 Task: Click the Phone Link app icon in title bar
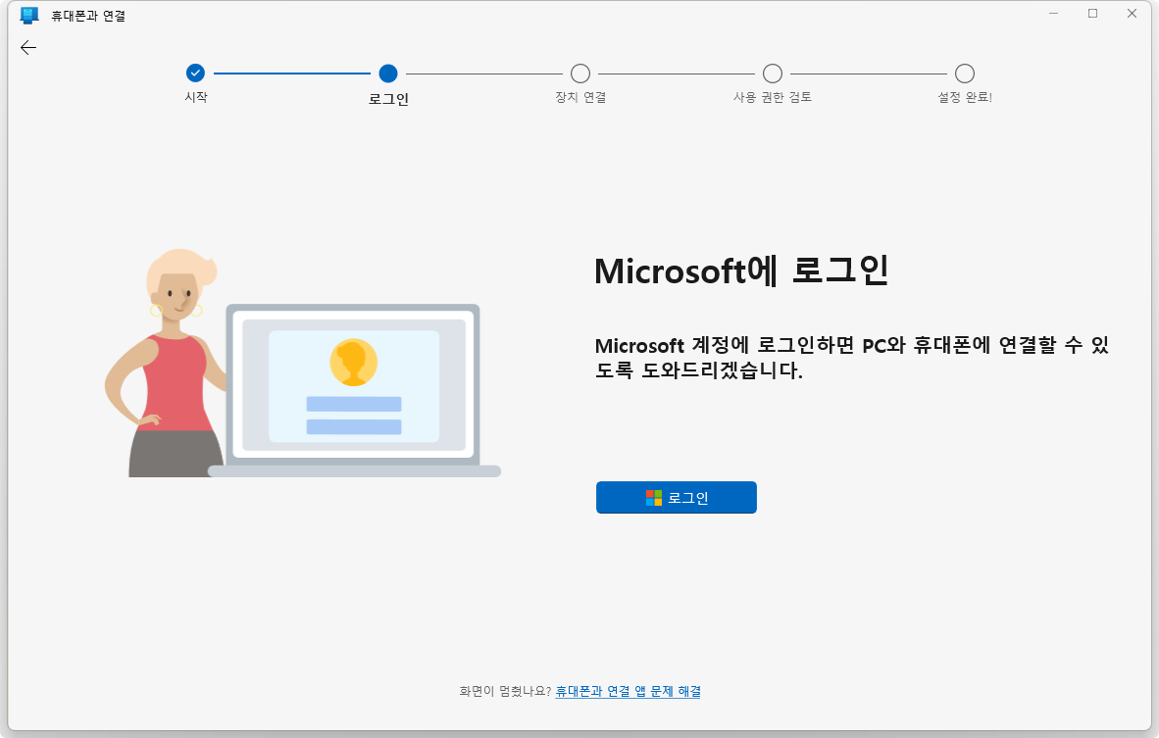point(29,15)
